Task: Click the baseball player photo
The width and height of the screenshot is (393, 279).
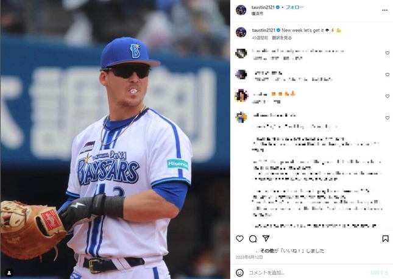Action: tap(115, 139)
